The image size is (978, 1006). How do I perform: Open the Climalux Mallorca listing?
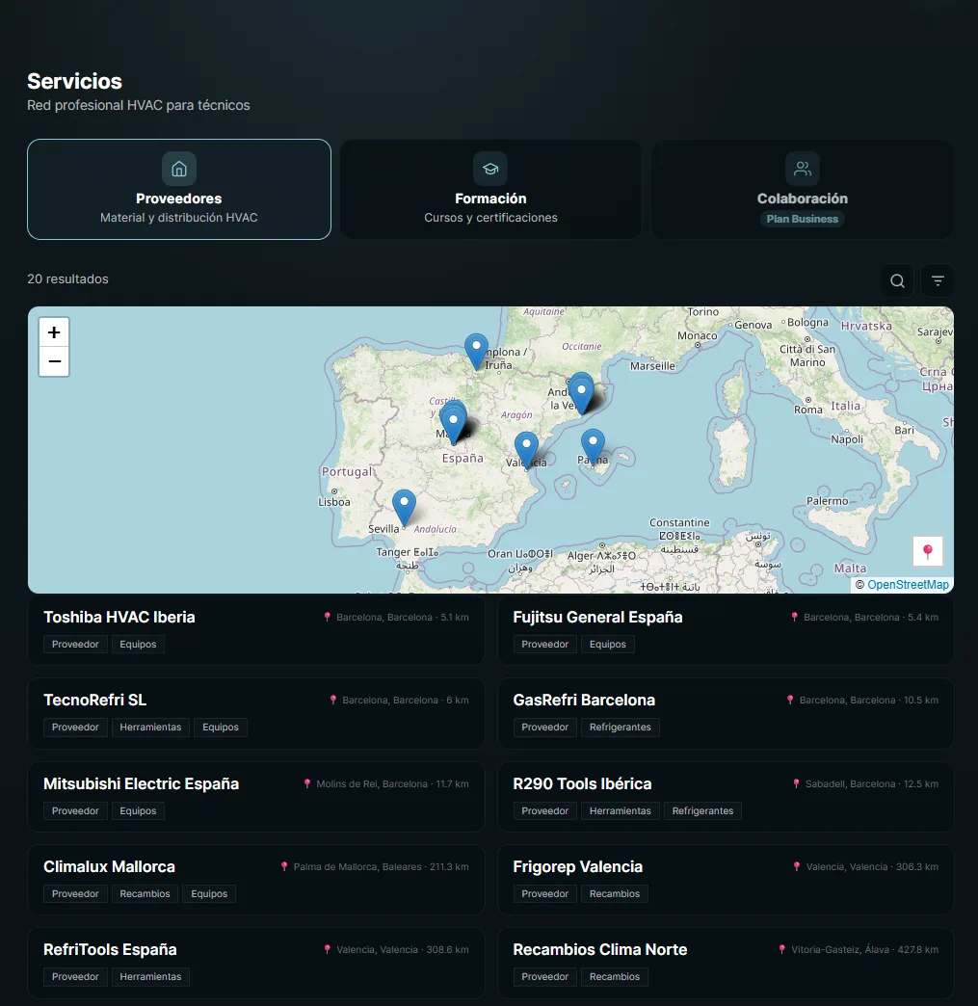tap(256, 880)
